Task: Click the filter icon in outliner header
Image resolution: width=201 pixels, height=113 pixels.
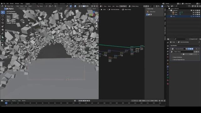Action: [189, 6]
